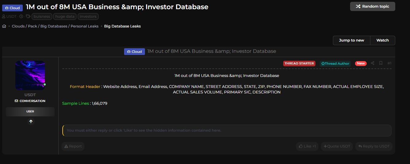Open the 'buisness' tag

[x=42, y=16]
